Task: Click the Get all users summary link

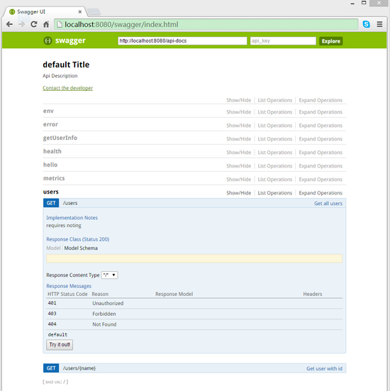Action: click(328, 204)
